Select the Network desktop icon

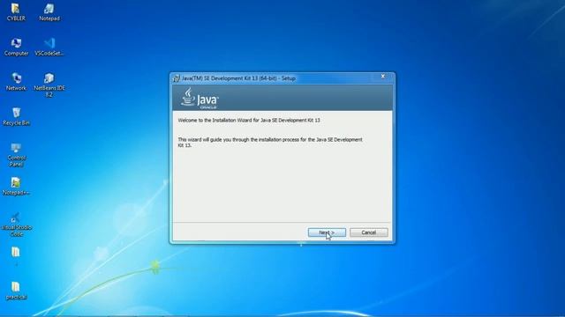(x=16, y=82)
